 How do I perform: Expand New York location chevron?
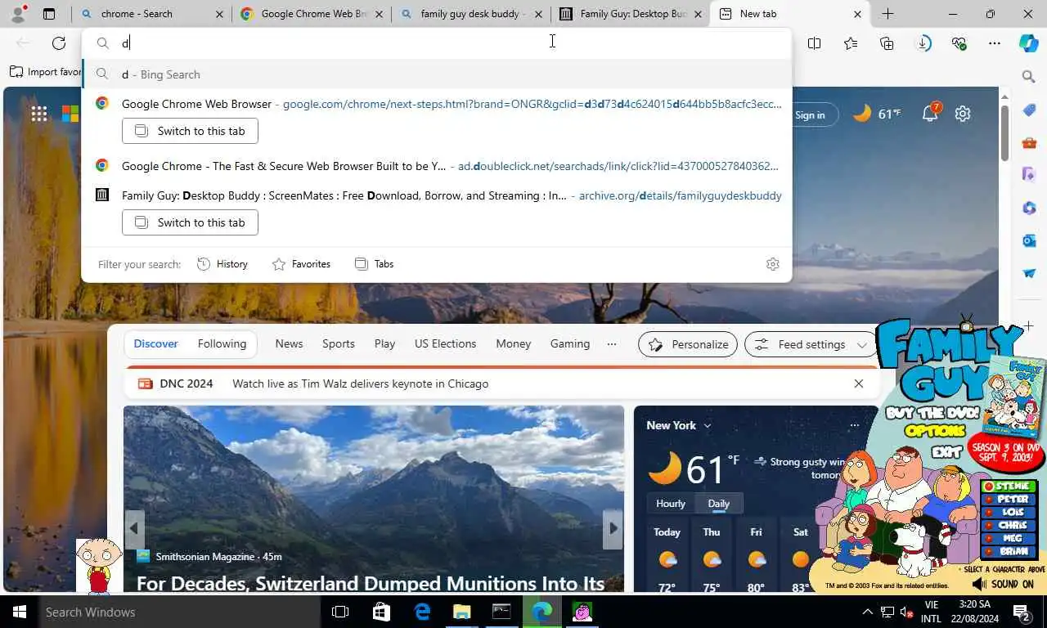(708, 425)
